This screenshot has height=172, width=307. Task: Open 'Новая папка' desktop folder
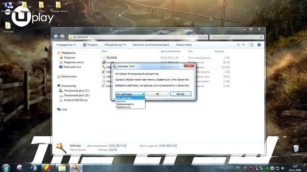(59, 7)
